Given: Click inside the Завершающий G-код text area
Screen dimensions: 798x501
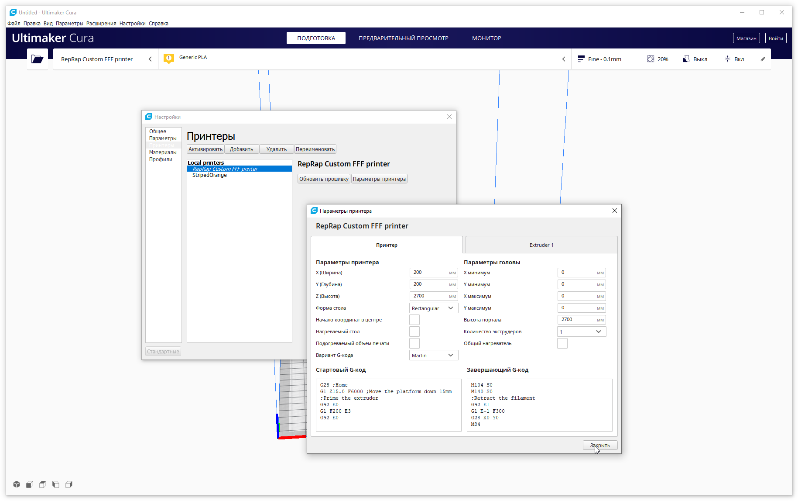Looking at the screenshot, I should (539, 405).
